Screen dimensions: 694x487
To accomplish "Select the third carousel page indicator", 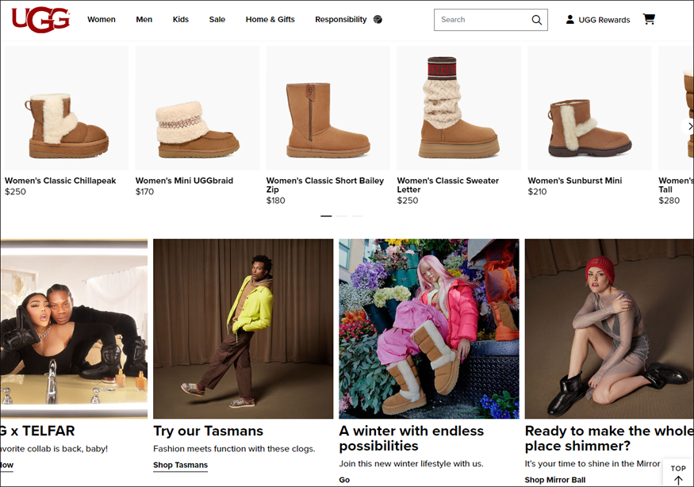I will point(357,216).
